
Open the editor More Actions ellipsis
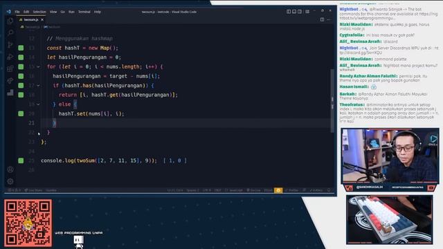(x=329, y=19)
